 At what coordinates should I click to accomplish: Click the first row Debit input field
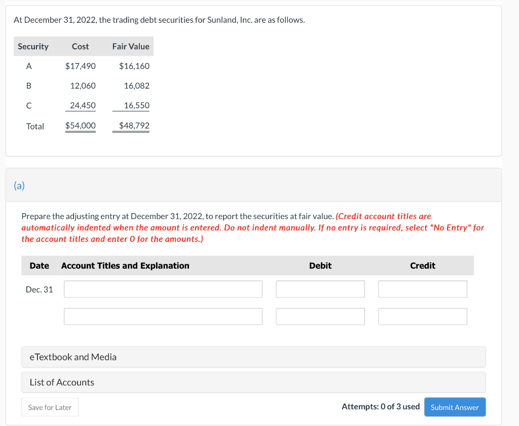[x=320, y=289]
